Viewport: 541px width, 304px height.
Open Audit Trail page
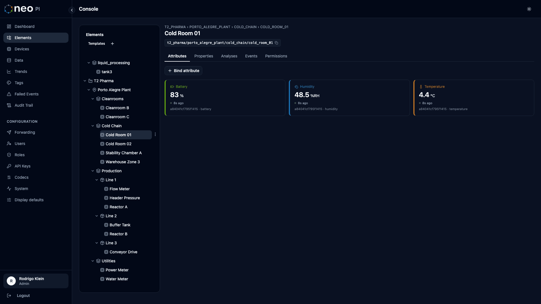36,105
